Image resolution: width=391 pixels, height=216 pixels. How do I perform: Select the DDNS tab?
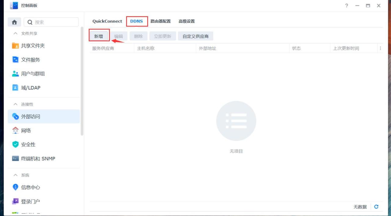pos(137,21)
